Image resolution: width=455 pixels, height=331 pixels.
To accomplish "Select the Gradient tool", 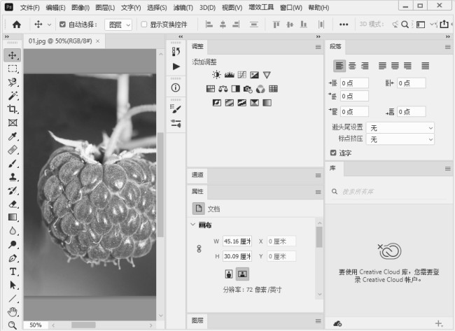I will pyautogui.click(x=12, y=217).
